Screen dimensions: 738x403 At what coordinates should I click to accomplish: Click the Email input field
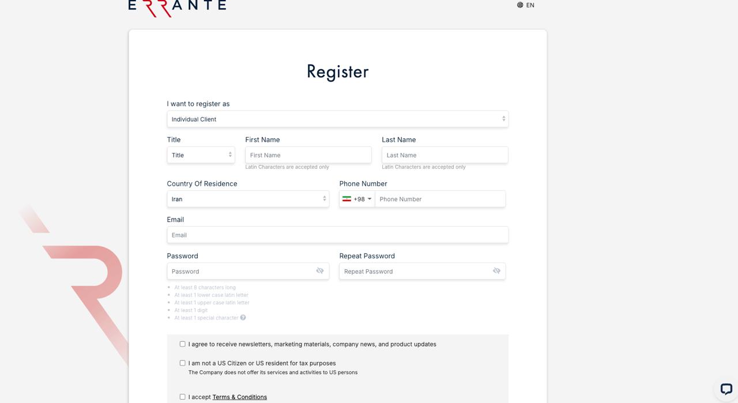tap(337, 235)
